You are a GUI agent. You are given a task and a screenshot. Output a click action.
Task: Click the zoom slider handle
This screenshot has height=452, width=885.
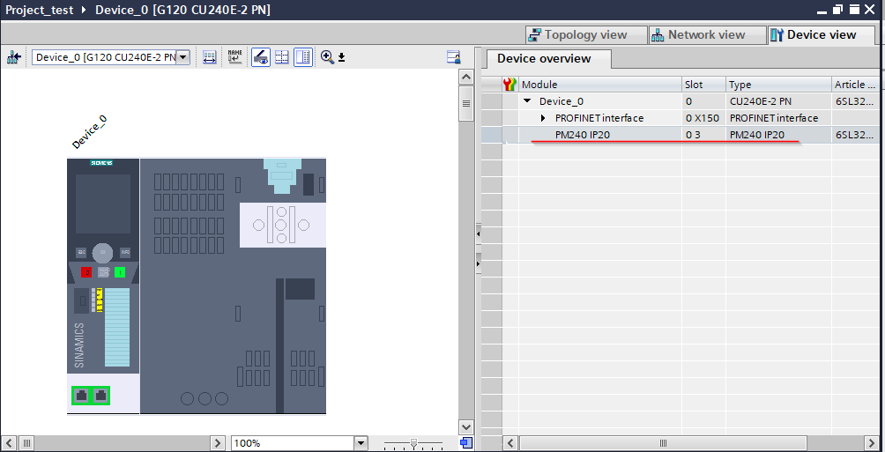tap(413, 443)
